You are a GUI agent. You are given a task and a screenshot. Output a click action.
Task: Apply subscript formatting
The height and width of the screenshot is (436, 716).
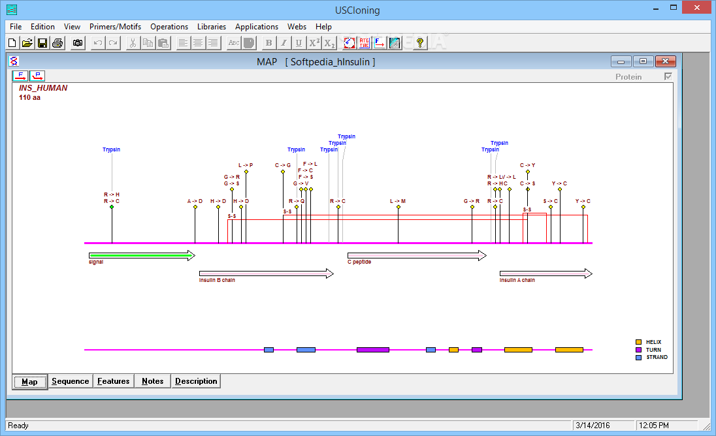pyautogui.click(x=329, y=43)
